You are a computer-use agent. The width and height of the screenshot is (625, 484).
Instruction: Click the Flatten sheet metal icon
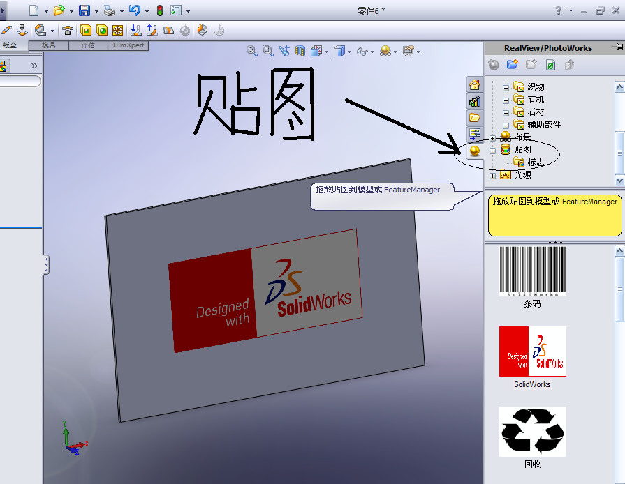pyautogui.click(x=168, y=31)
